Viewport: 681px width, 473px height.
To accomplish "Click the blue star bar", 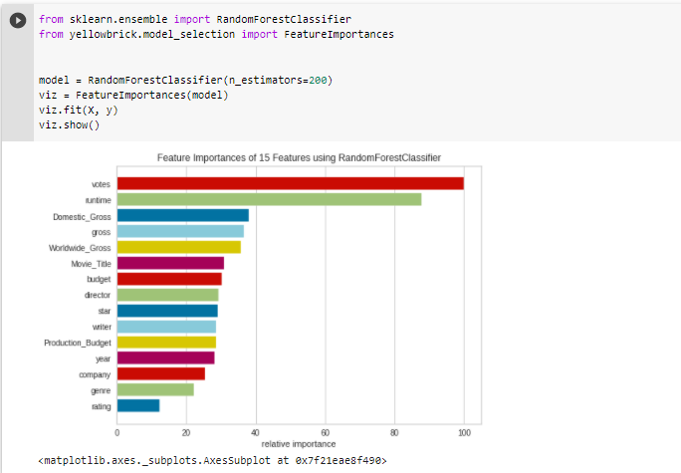I will [167, 311].
